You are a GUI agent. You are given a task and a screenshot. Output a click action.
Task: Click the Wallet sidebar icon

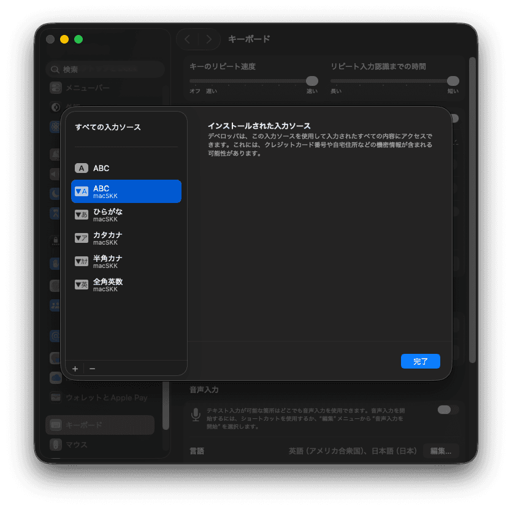coord(56,397)
